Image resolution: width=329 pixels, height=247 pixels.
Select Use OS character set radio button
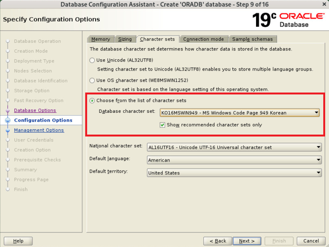click(92, 80)
